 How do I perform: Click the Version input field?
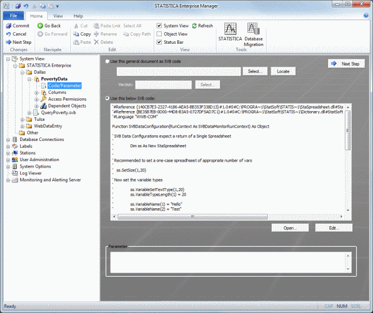point(163,85)
